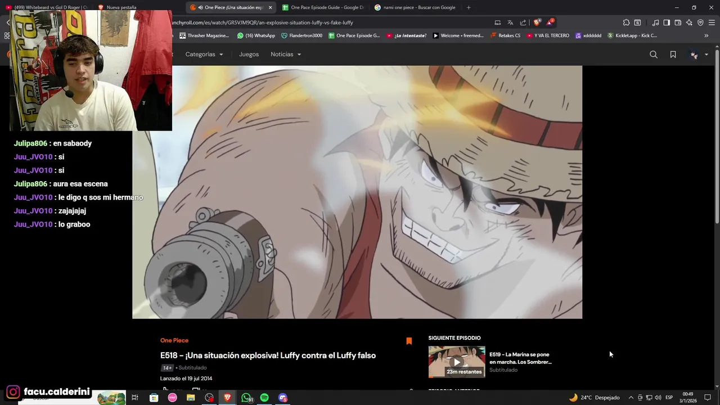The width and height of the screenshot is (720, 405).
Task: Open Retakes CS bookmark
Action: pos(505,35)
